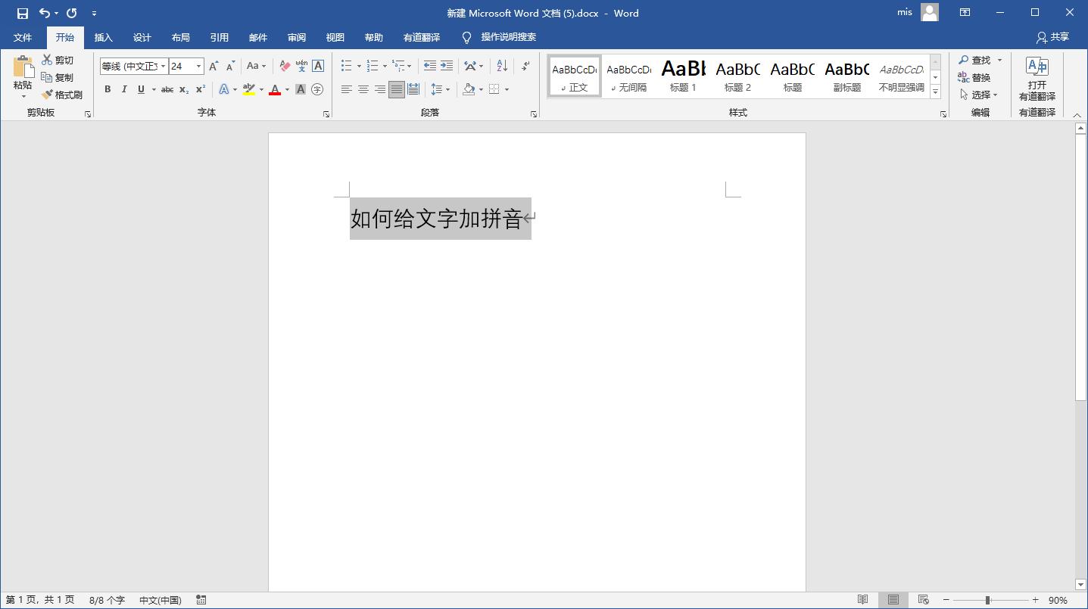Viewport: 1088px width, 609px height.
Task: Apply the Enclose Characters (带圈字符) icon
Action: tap(317, 89)
